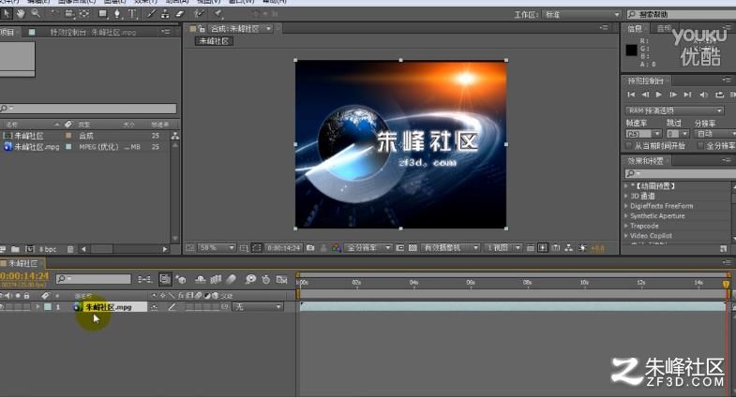Open the 有效摄像机 active camera dropdown
The image size is (736, 397).
point(450,247)
